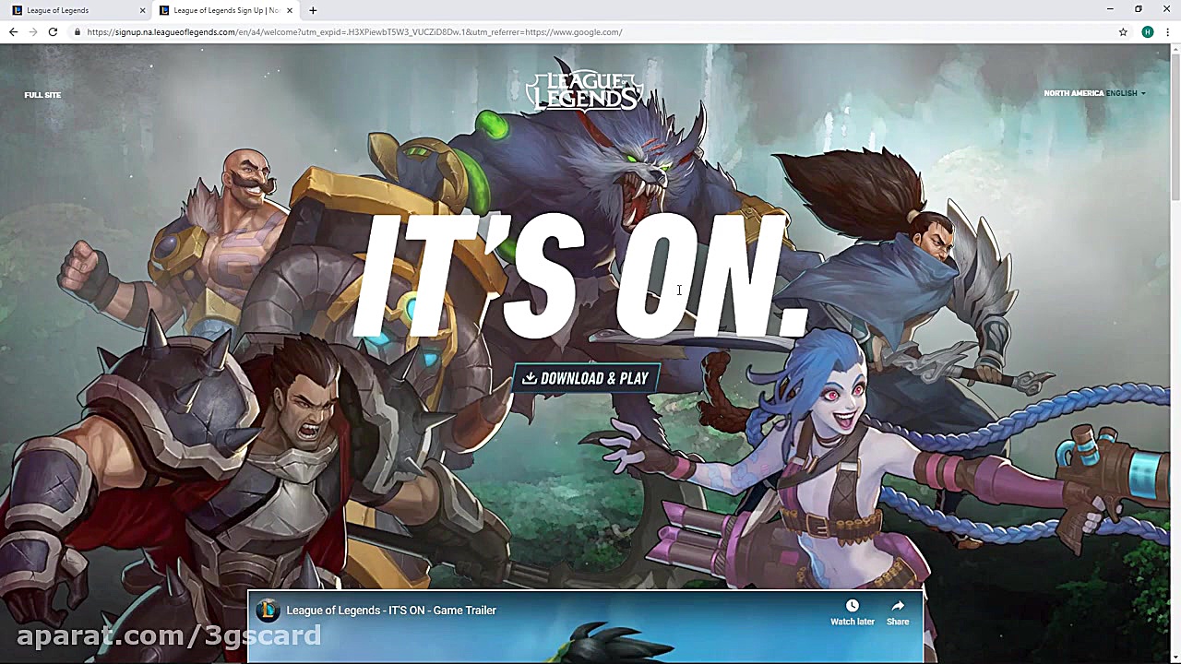Select the League of Legends Sign Up tab
Viewport: 1181px width, 664px height.
click(x=226, y=10)
